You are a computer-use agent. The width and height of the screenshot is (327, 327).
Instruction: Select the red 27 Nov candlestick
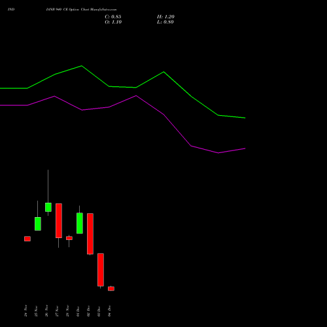[x=59, y=220]
